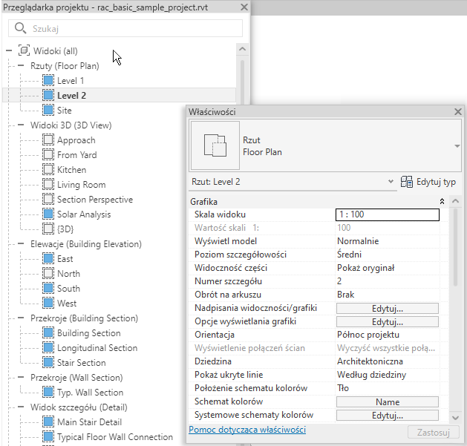467x446 pixels.
Task: Click the East elevation icon
Action: [48, 258]
